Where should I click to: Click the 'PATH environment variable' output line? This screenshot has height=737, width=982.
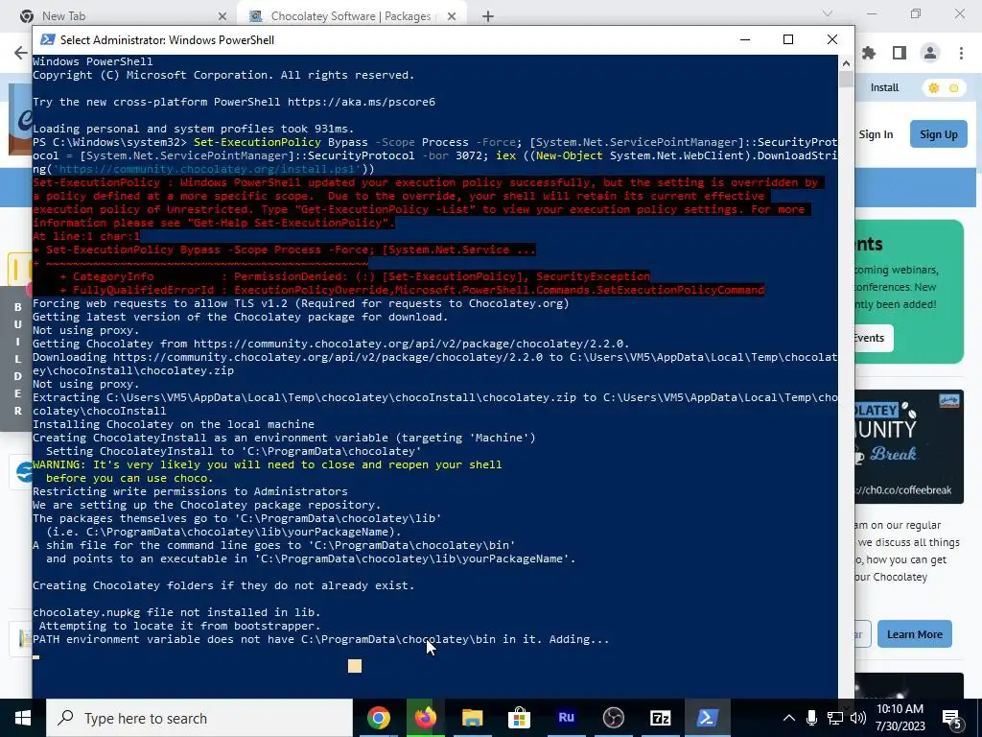pyautogui.click(x=320, y=639)
